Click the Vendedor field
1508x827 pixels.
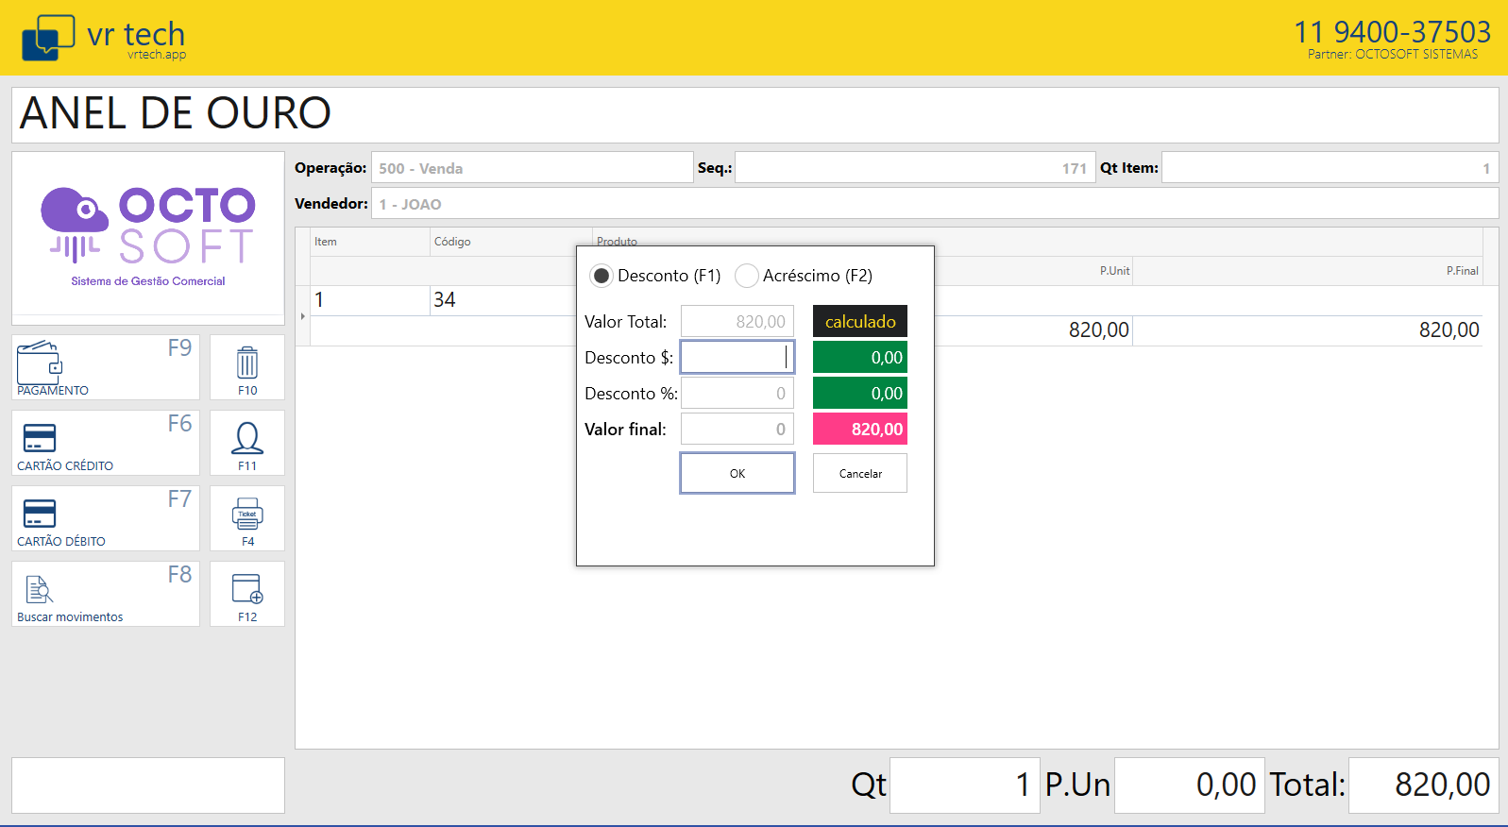(x=935, y=204)
